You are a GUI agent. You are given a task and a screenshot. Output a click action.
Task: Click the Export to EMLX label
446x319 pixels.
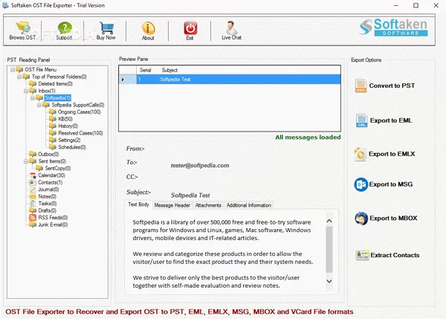392,154
